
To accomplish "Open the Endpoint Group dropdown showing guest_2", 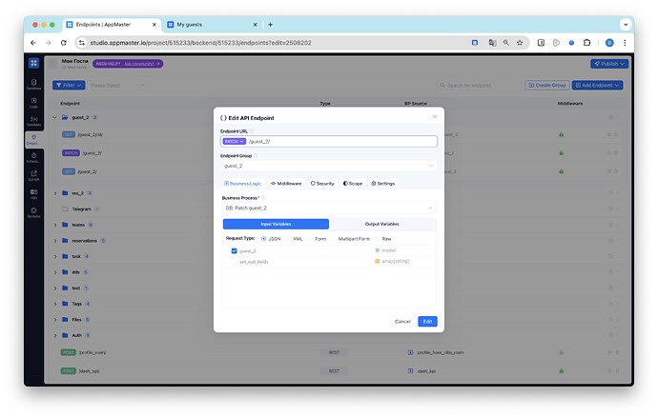I will 329,166.
